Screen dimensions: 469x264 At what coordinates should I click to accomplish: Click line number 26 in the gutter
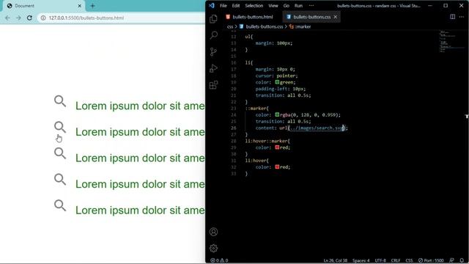coord(233,128)
